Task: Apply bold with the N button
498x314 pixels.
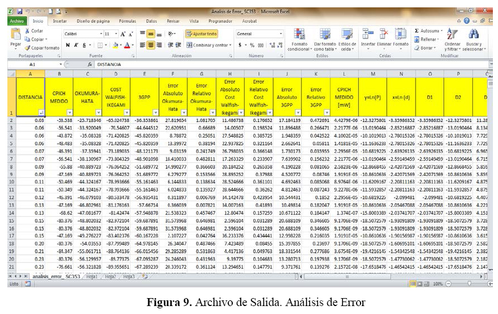Action: pyautogui.click(x=68, y=45)
